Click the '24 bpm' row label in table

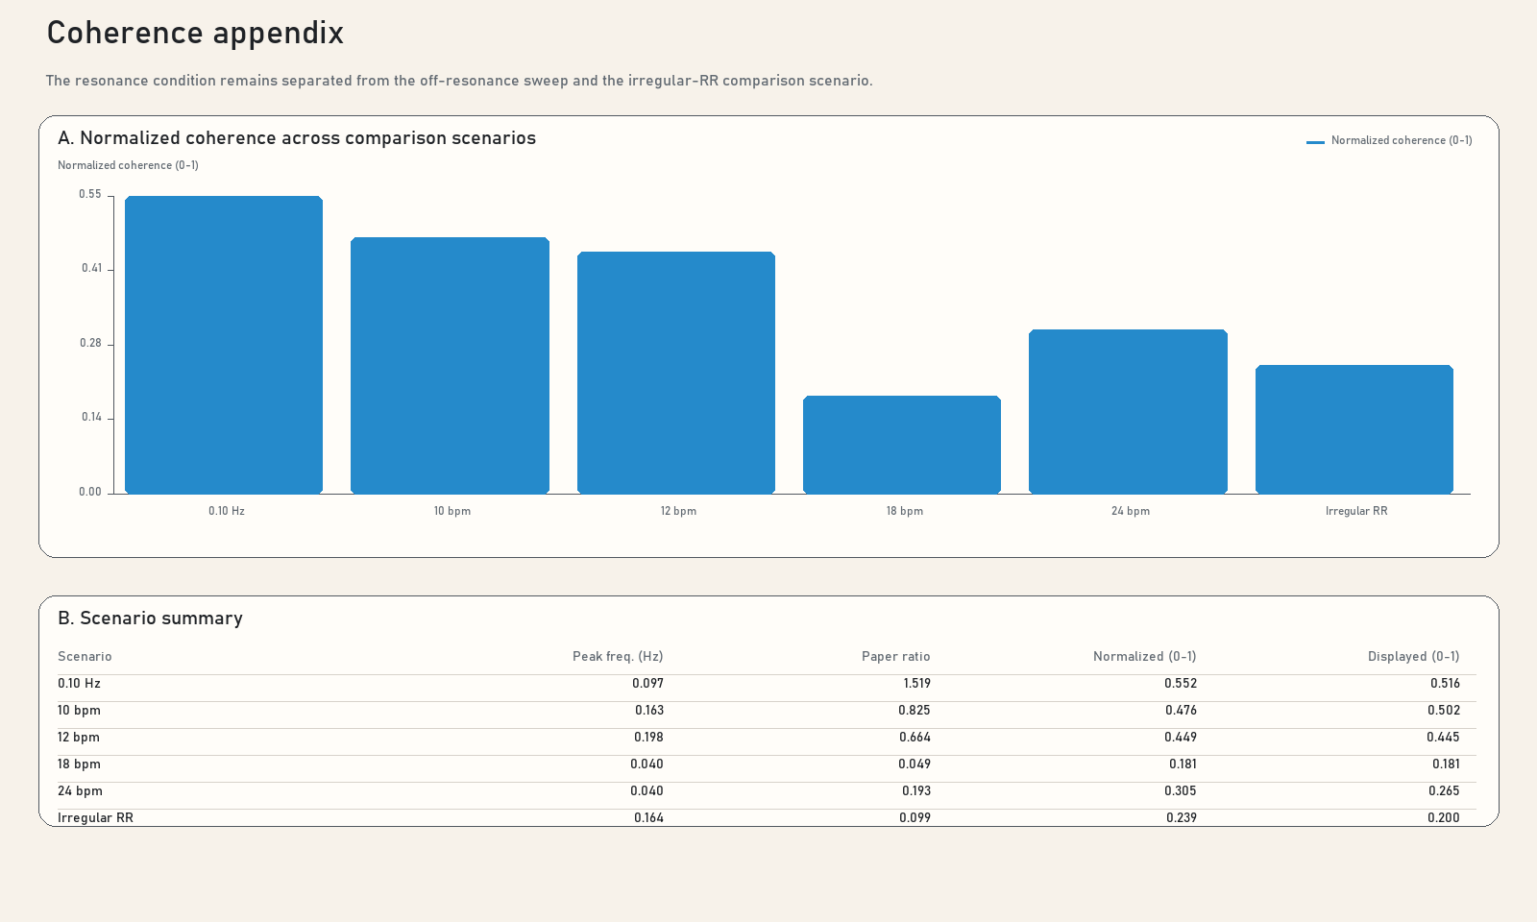tap(80, 791)
